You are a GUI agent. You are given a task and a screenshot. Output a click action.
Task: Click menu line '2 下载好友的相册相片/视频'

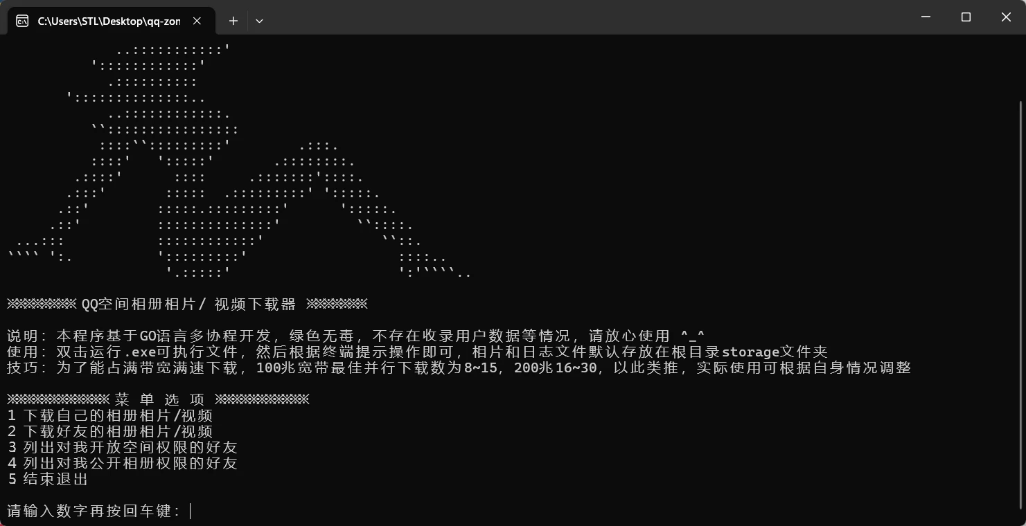pyautogui.click(x=110, y=432)
